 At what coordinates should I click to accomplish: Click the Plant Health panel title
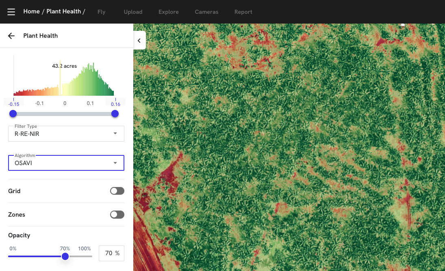(x=41, y=36)
